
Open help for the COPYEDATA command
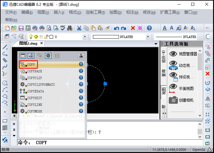81,91
